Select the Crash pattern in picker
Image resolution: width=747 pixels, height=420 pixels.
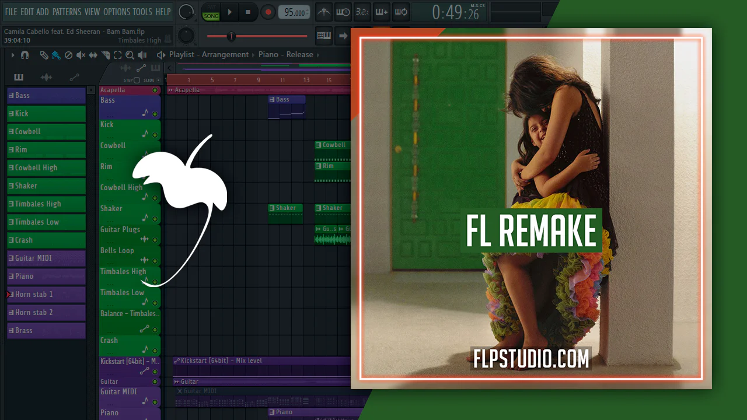(x=46, y=240)
